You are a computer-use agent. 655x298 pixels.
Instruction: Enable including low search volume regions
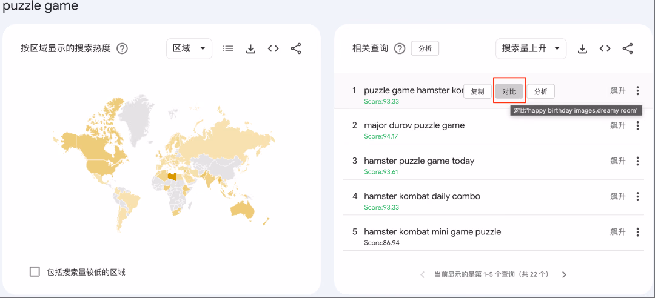coord(35,272)
